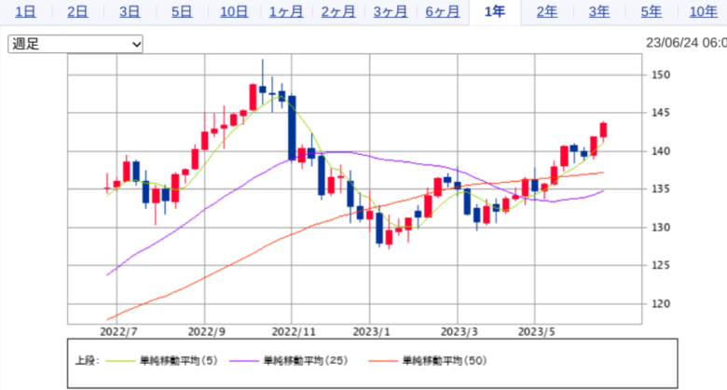The image size is (727, 390).
Task: Switch to the 2ヶ月 period tab
Action: coord(338,11)
